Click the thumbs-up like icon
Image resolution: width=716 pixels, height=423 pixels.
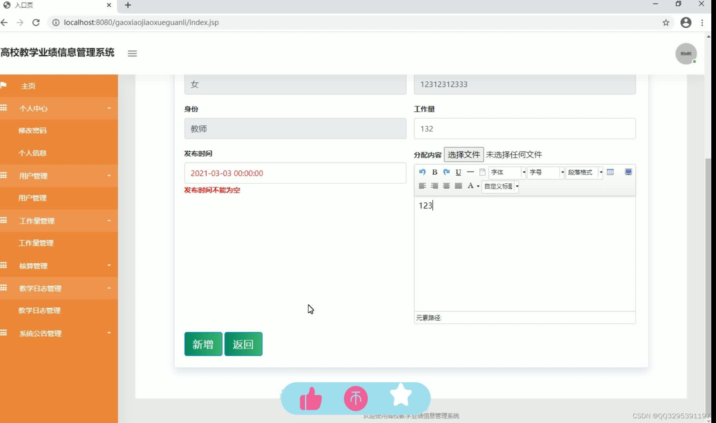point(311,399)
